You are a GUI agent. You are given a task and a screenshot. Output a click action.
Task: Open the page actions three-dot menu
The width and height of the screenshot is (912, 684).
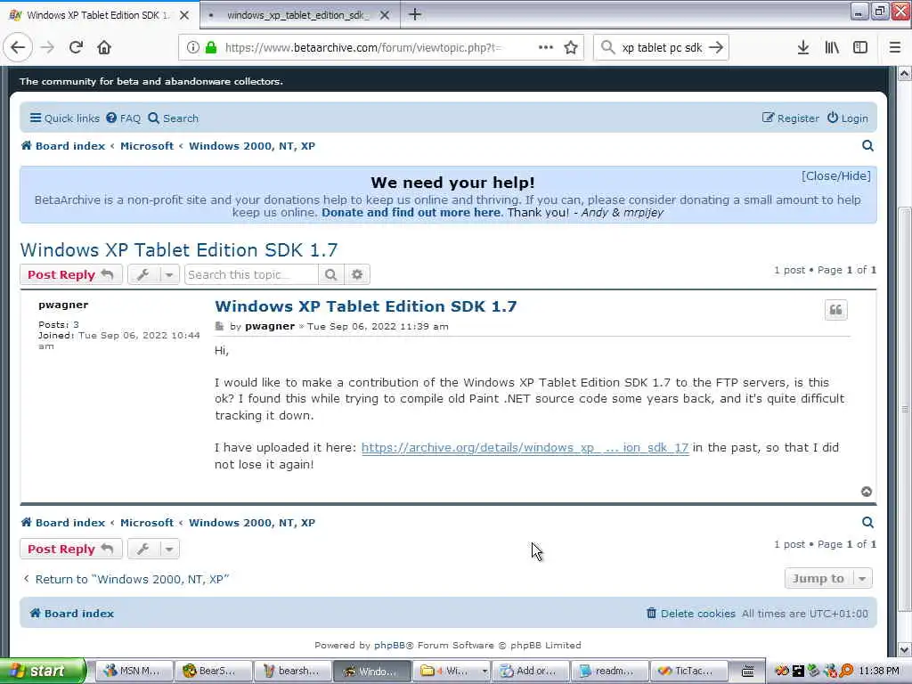pyautogui.click(x=546, y=48)
